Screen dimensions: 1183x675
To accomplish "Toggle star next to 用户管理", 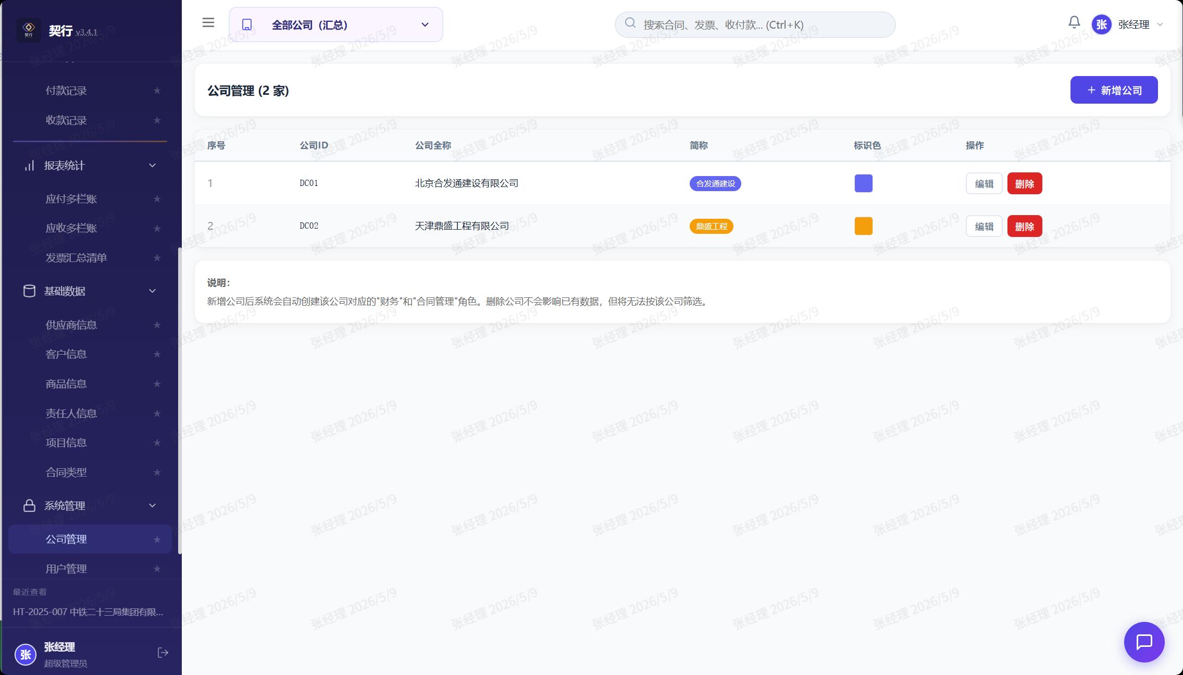I will [157, 569].
